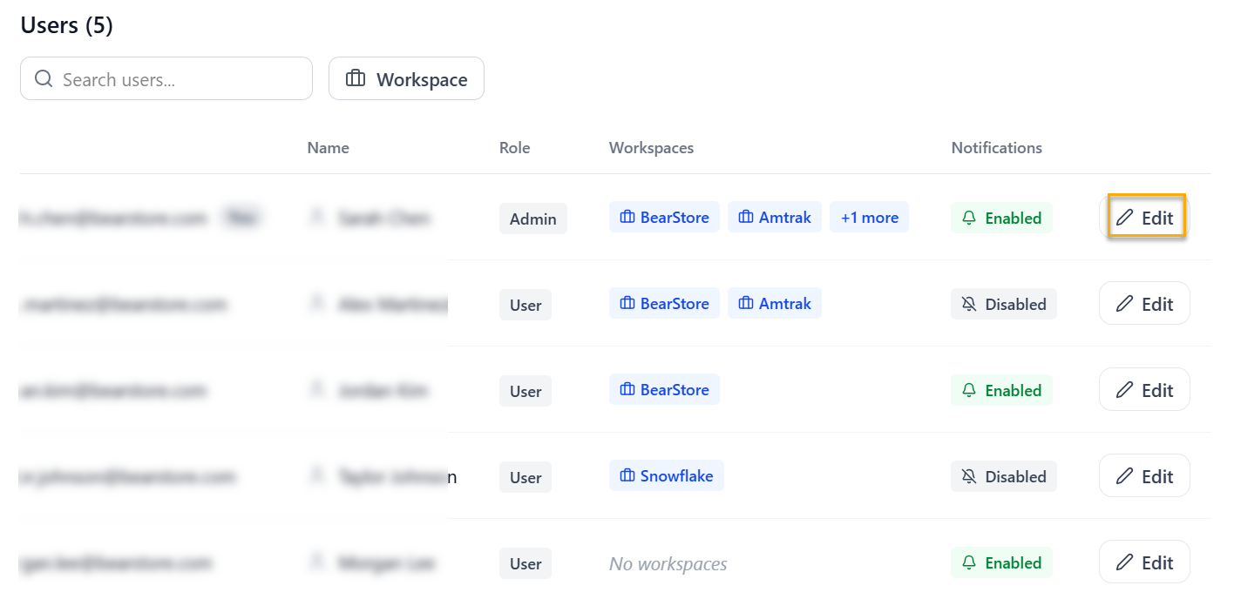This screenshot has height=599, width=1234.
Task: Open the BearStore workspace from Alex Martinez's row
Action: tap(664, 303)
